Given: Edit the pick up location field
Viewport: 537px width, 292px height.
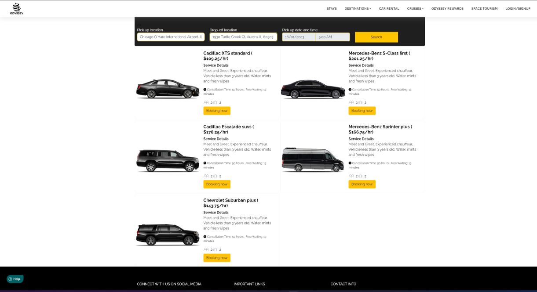Looking at the screenshot, I should click(x=171, y=37).
